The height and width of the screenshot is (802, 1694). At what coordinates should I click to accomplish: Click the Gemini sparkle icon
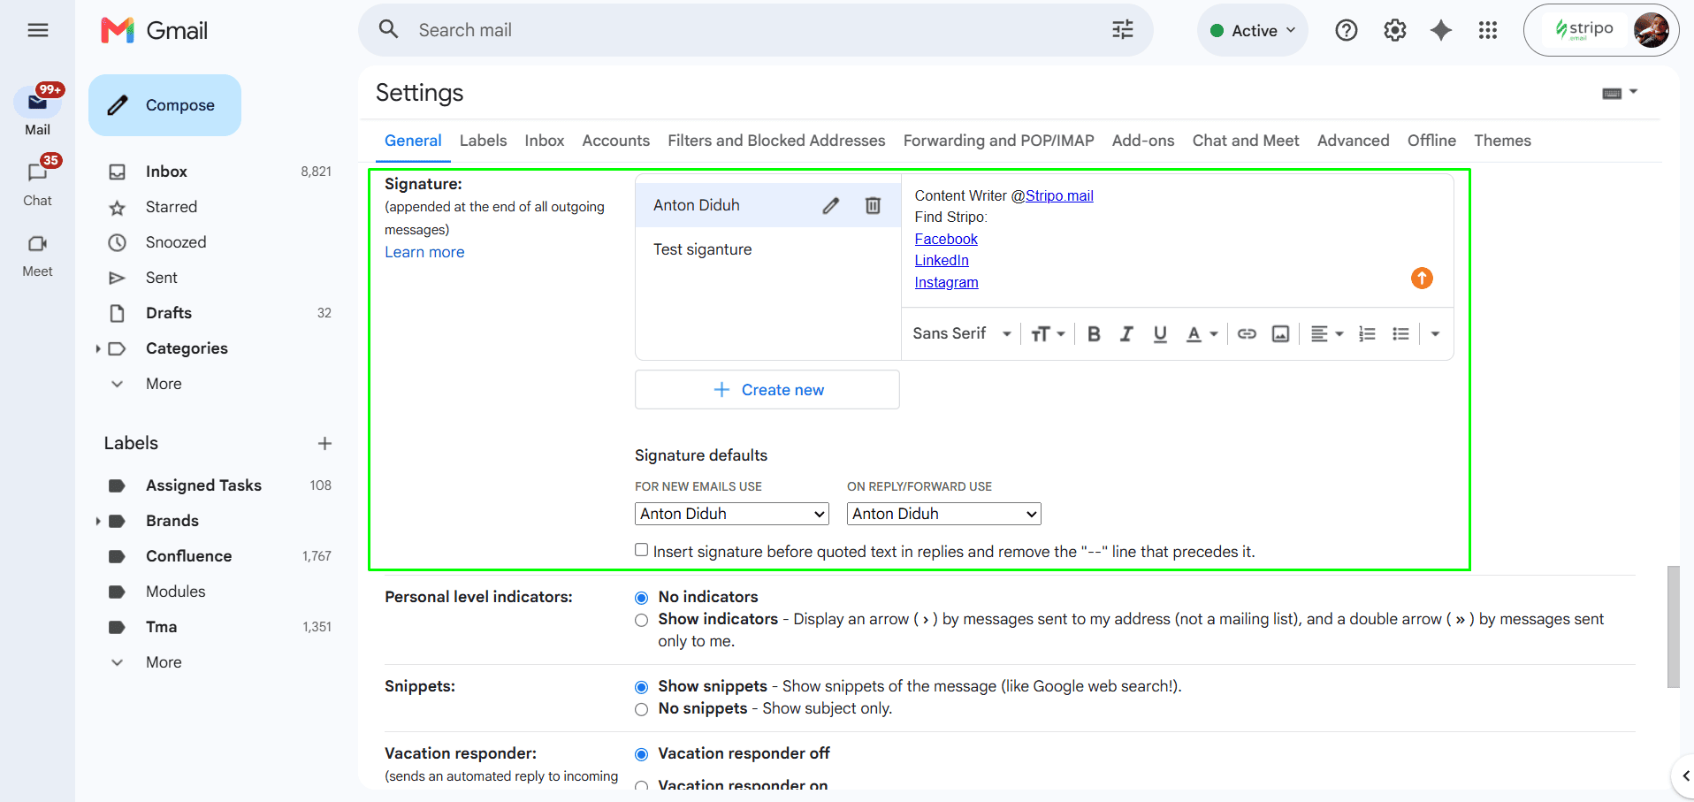1441,30
